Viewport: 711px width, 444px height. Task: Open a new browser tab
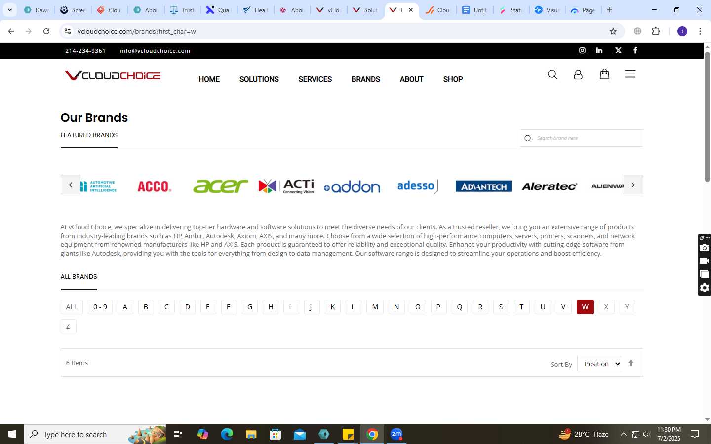pyautogui.click(x=610, y=10)
